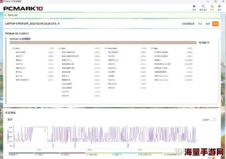Click the PowerPoint value 1.400 s
Image resolution: width=226 pixels, height=159 pixels.
coord(143,84)
